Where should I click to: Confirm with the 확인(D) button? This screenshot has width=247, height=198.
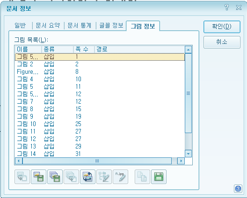pos(222,27)
